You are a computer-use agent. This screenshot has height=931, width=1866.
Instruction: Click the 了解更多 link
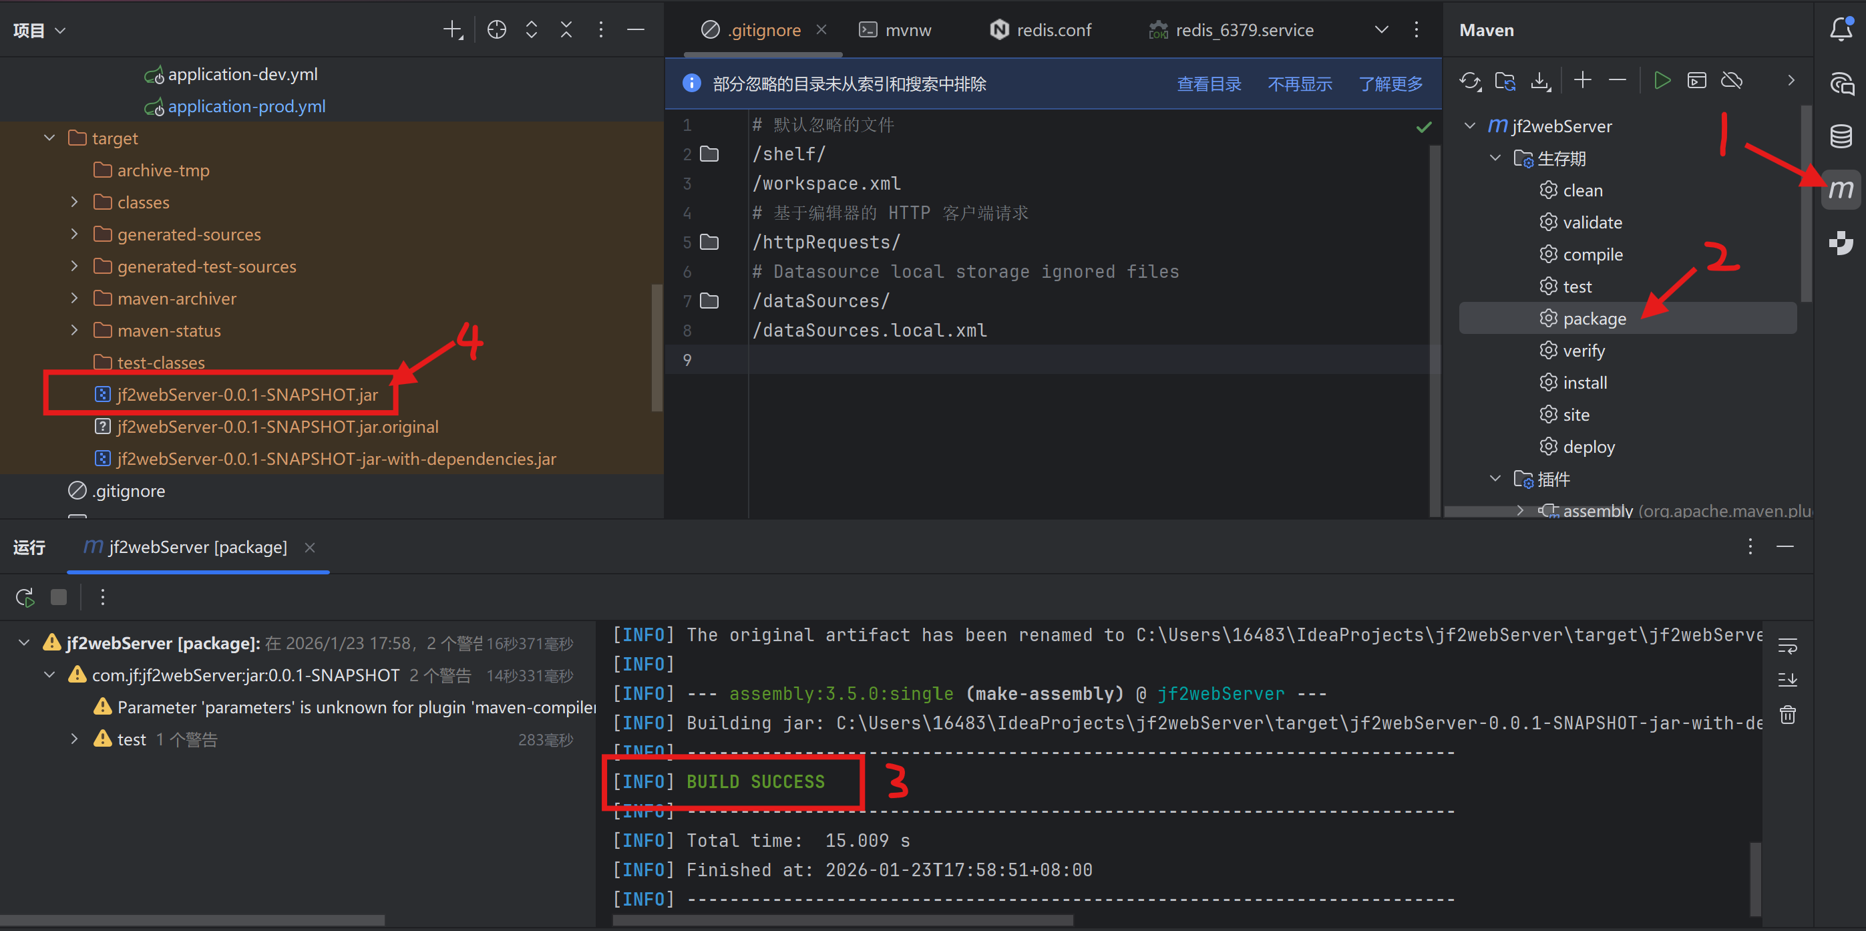click(x=1390, y=84)
